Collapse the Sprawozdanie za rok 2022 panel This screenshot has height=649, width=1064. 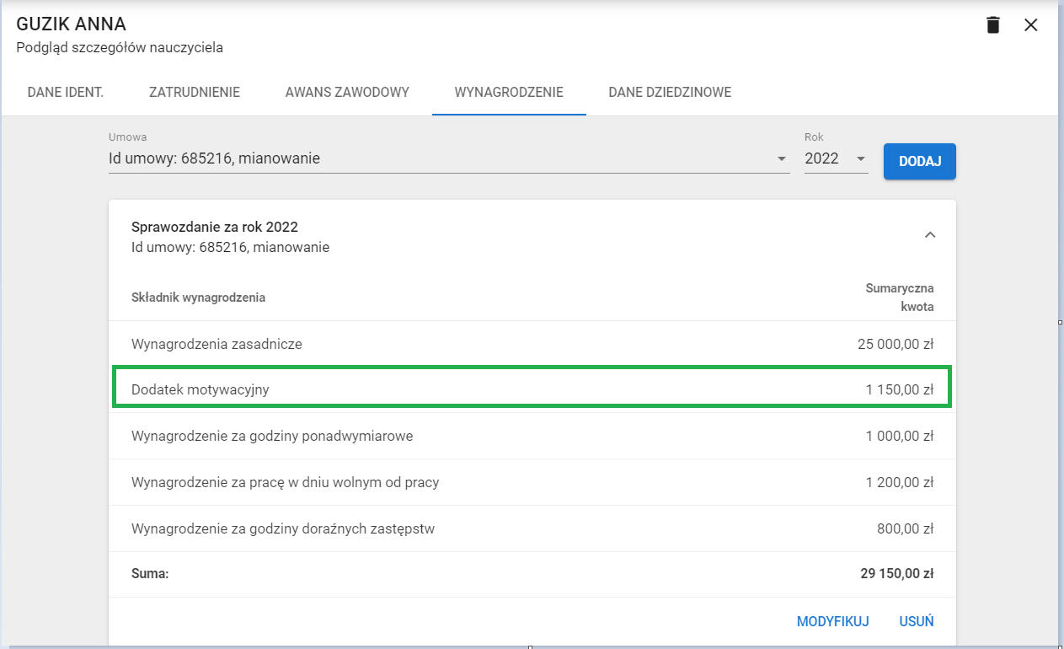tap(930, 235)
